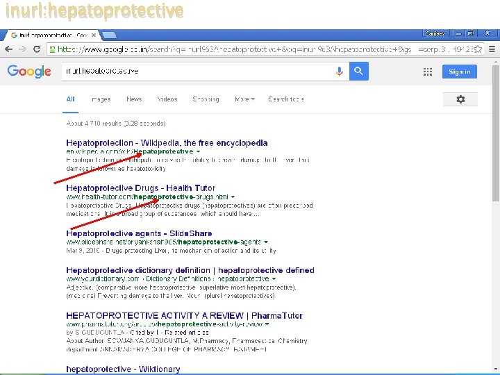Click the vertical scrollbar thumb
The width and height of the screenshot is (500, 375).
point(496,133)
